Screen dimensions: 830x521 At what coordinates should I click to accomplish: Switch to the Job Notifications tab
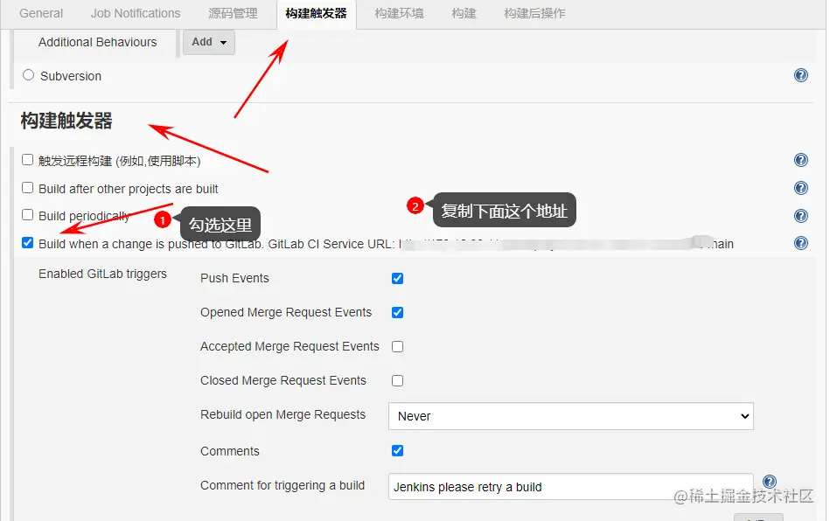(x=136, y=13)
